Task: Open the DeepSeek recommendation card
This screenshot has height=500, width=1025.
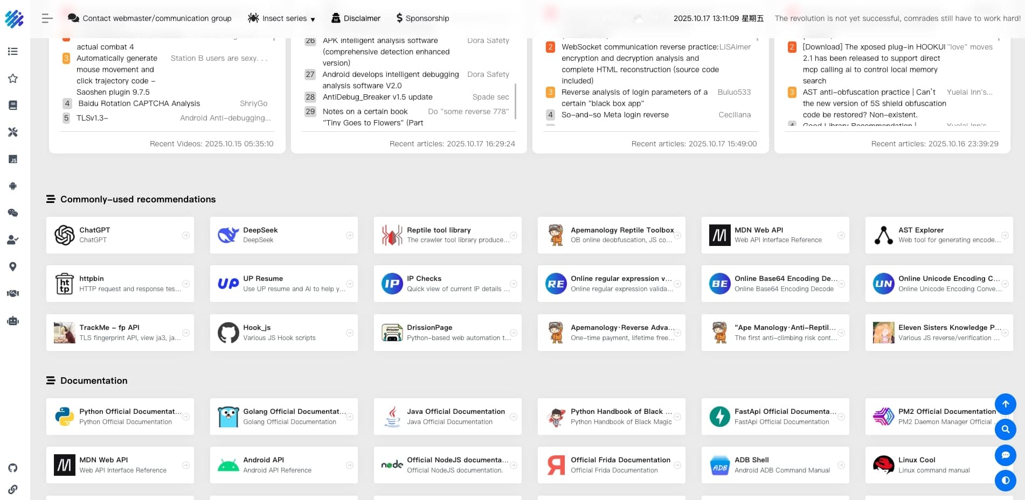Action: point(283,235)
